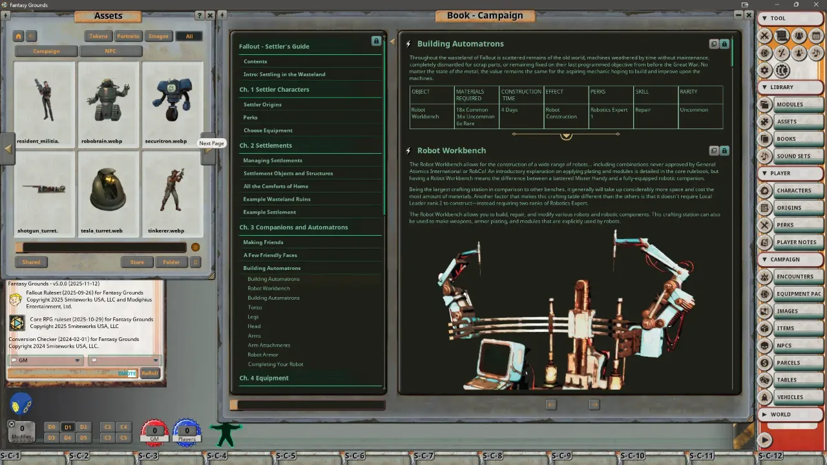Toggle the C2 button
The width and height of the screenshot is (827, 465).
108,427
